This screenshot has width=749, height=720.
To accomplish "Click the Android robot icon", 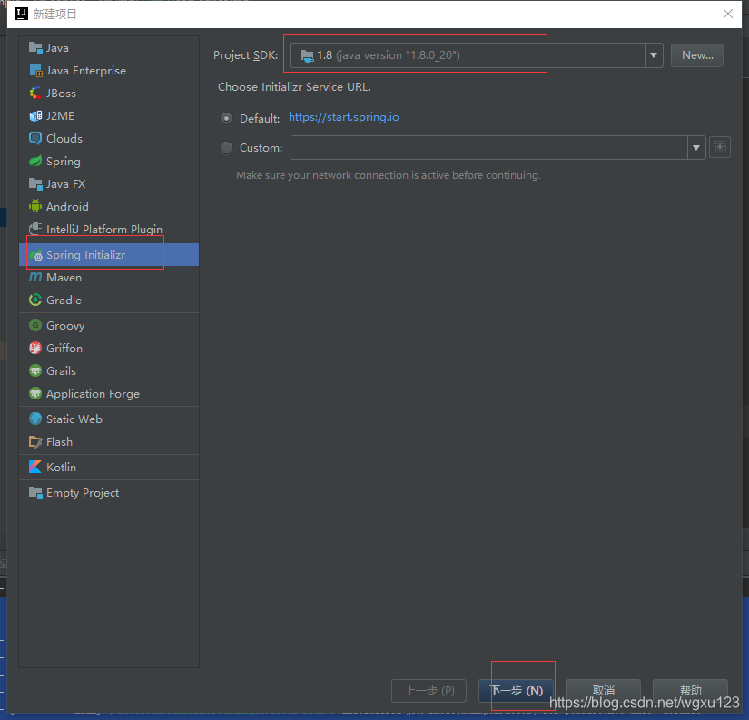I will [x=35, y=206].
